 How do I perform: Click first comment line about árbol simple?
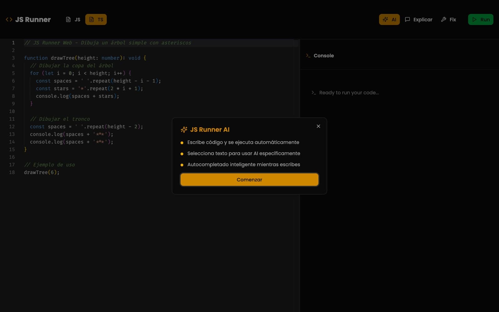(108, 43)
